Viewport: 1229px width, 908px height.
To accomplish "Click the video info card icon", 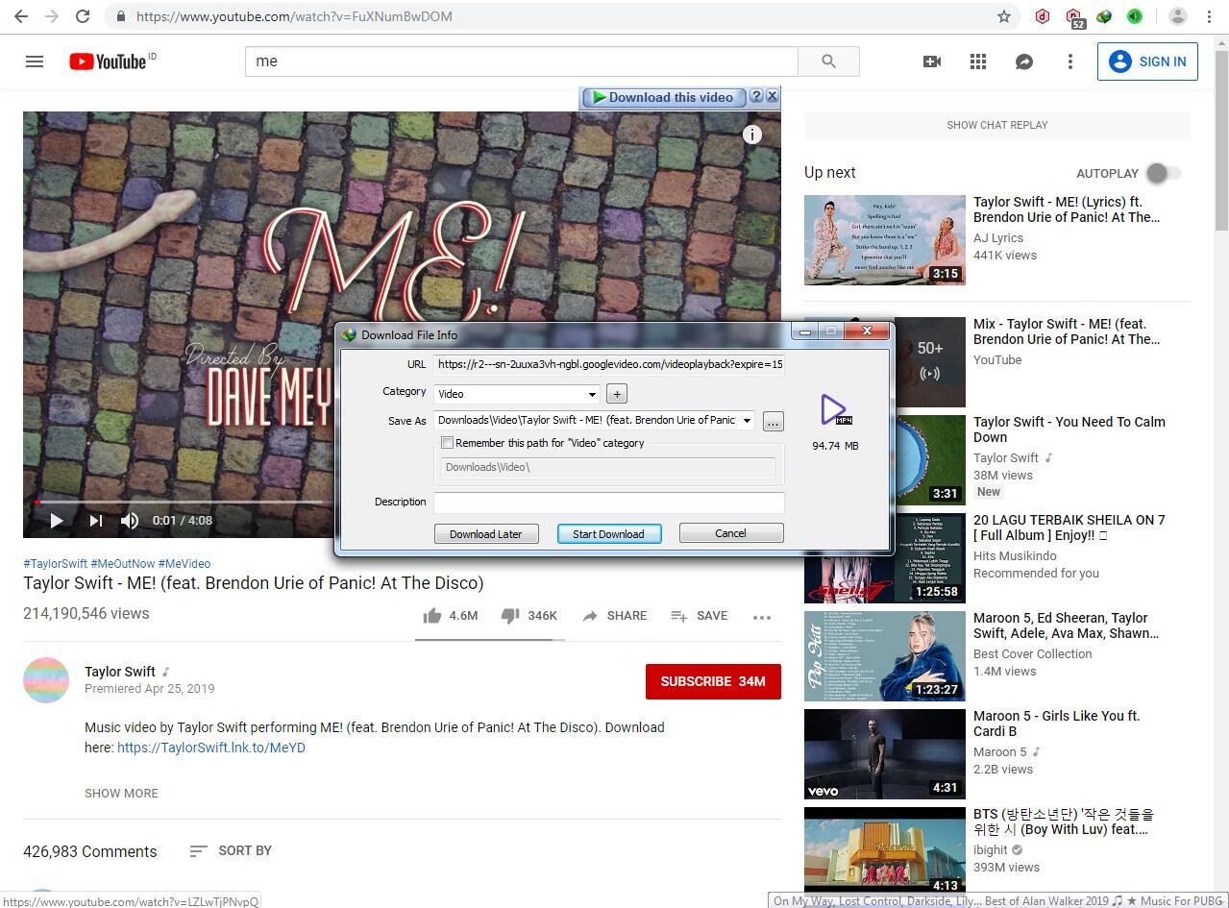I will (752, 135).
